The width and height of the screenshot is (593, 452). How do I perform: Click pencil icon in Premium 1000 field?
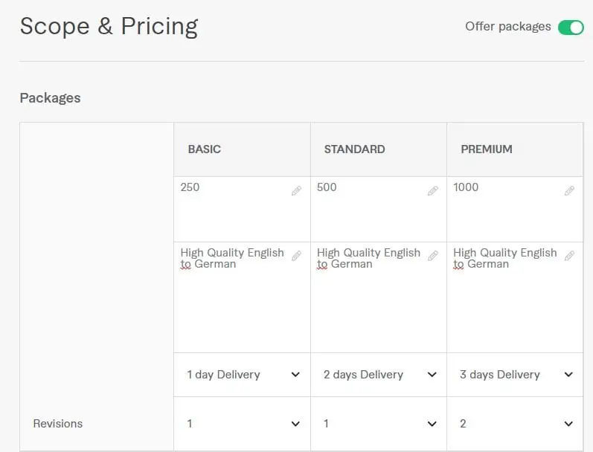tap(569, 191)
